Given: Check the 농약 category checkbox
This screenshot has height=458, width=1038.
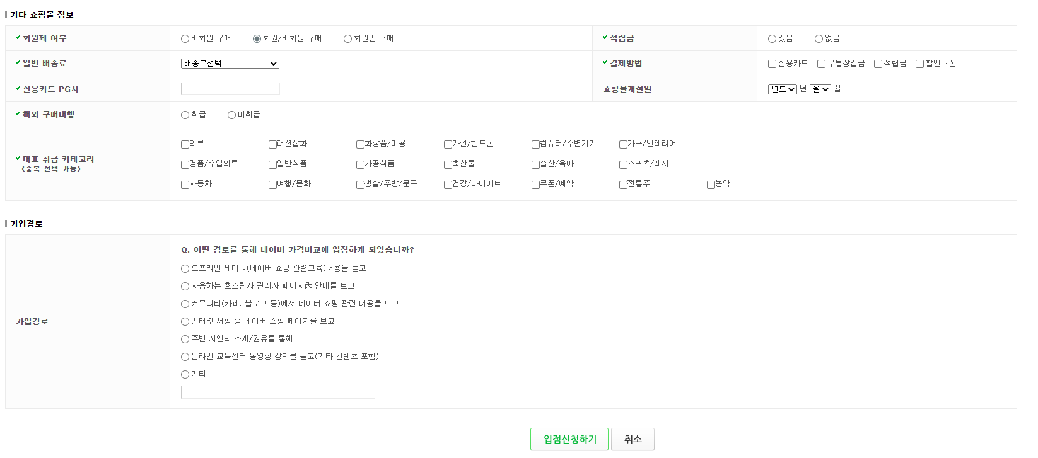Looking at the screenshot, I should click(711, 185).
